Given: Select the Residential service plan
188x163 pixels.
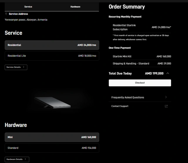Looking at the screenshot, I should click(52, 45).
